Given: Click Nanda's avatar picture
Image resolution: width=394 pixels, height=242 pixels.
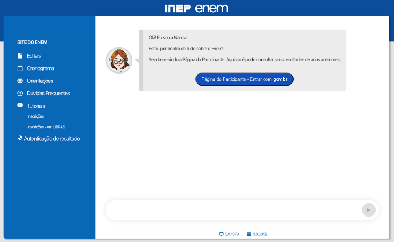Looking at the screenshot, I should click(119, 60).
